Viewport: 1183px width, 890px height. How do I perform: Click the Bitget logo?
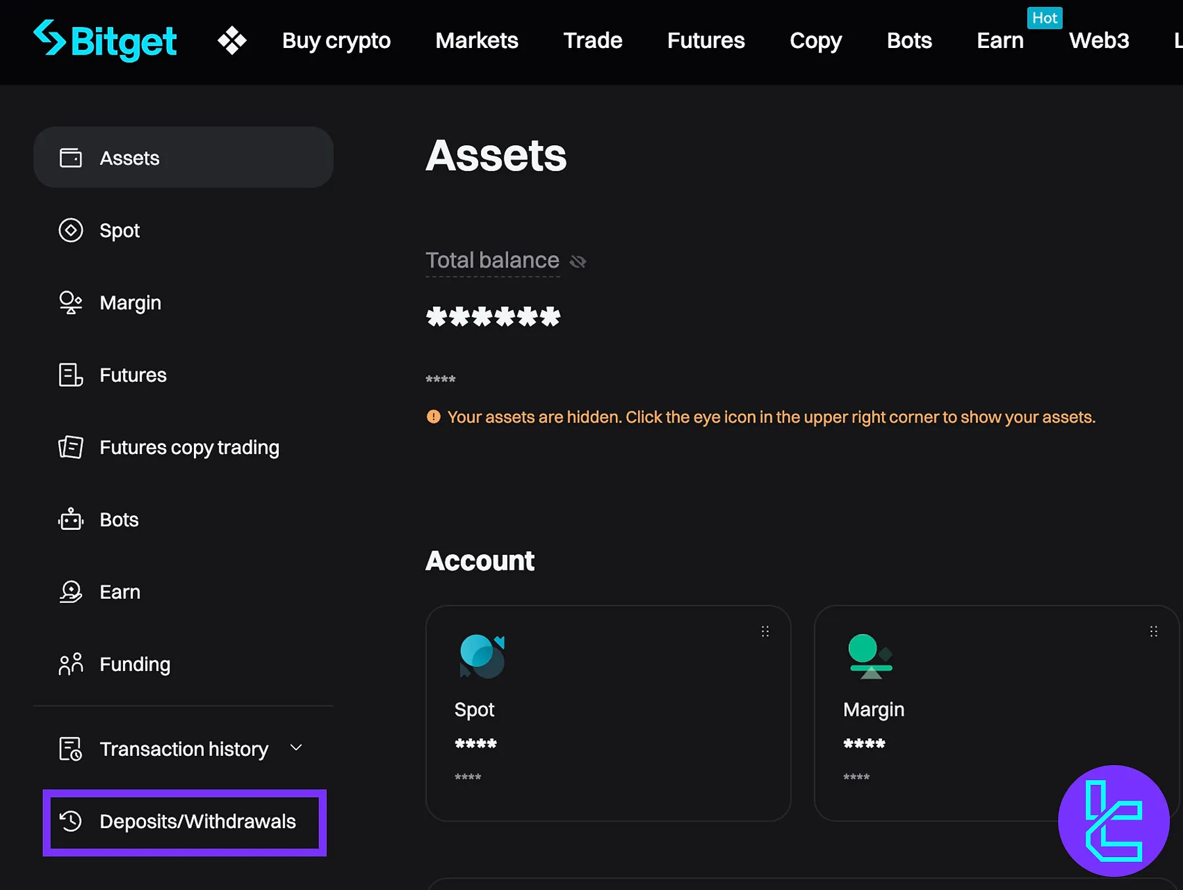pyautogui.click(x=105, y=41)
